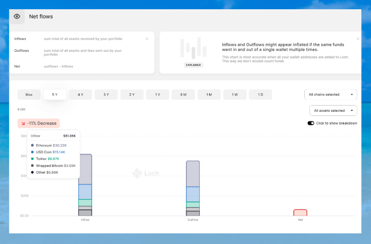Toggle the Click to show breakdown switch
The width and height of the screenshot is (371, 244).
[x=311, y=123]
